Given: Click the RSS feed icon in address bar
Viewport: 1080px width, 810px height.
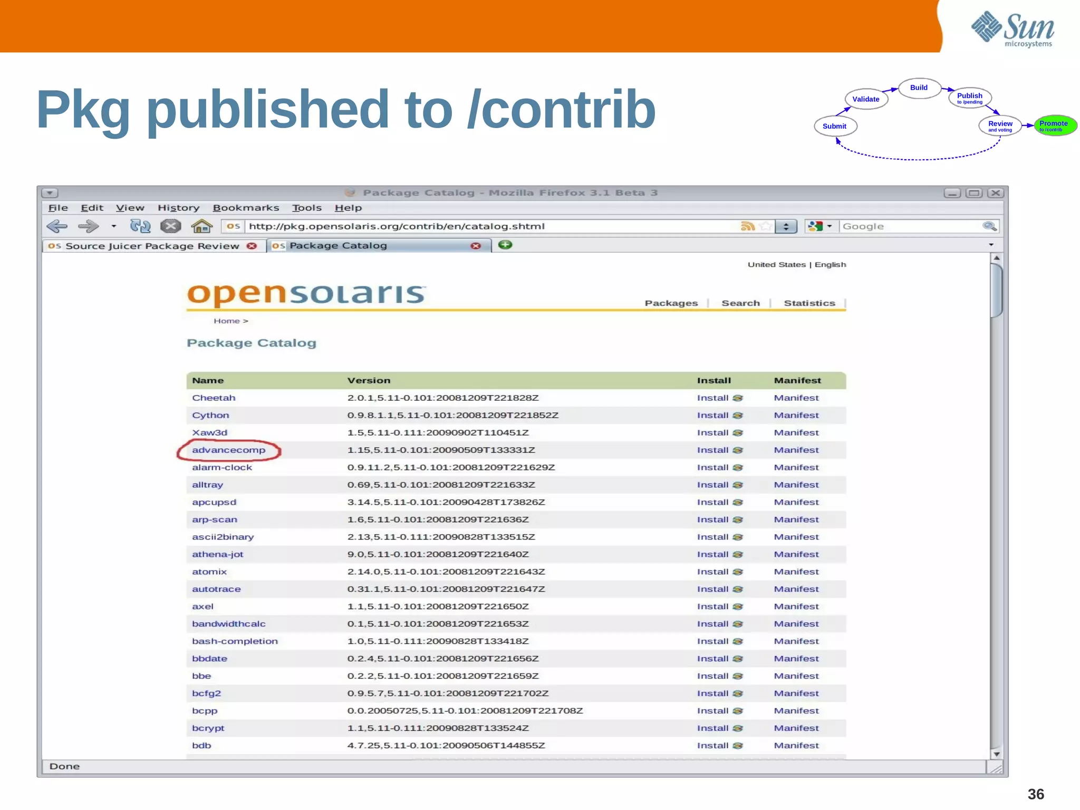Looking at the screenshot, I should (x=747, y=226).
